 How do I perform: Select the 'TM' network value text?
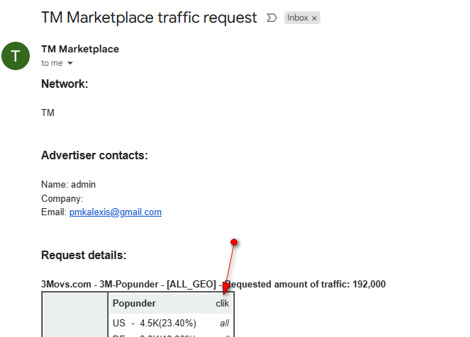point(47,113)
